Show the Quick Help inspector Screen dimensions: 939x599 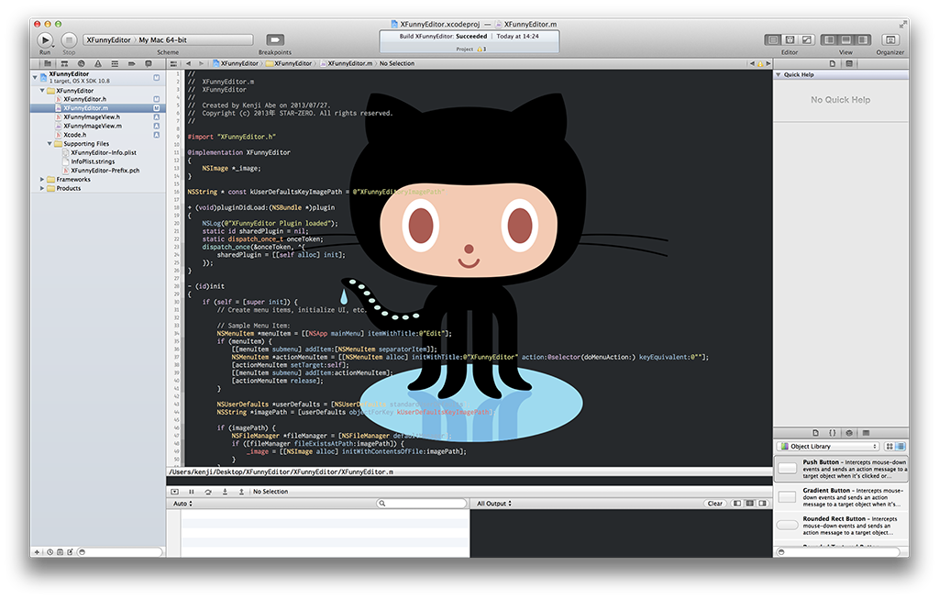tap(849, 63)
